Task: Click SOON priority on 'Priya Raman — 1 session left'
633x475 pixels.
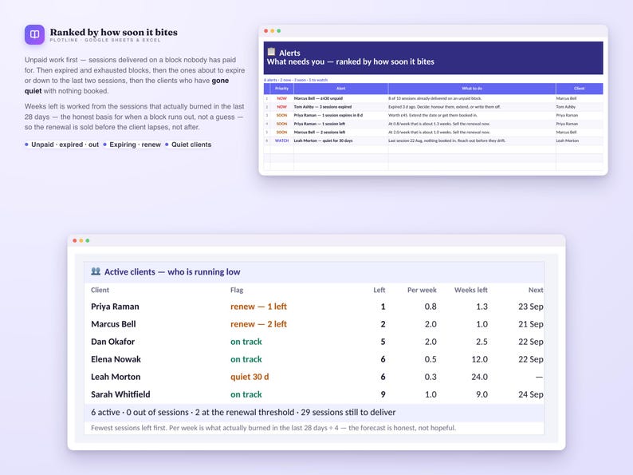Action: [x=281, y=124]
